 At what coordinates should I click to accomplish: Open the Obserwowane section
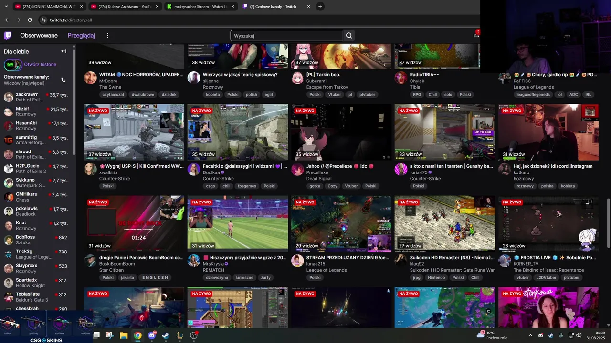pos(39,36)
